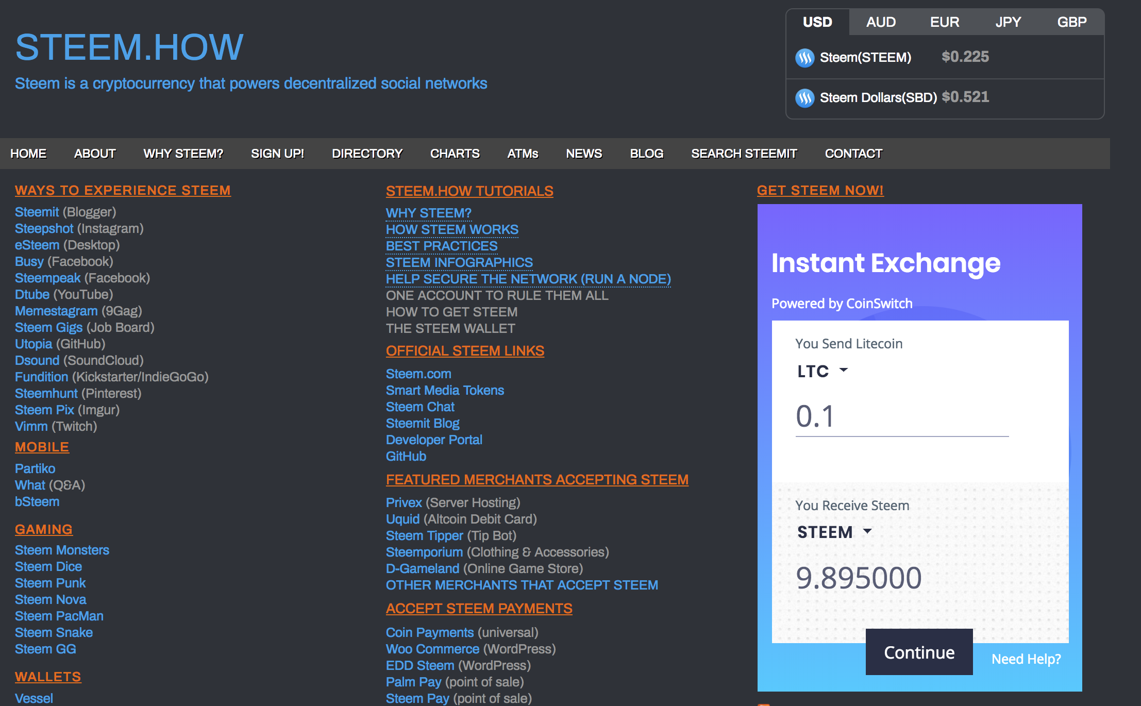Screen dimensions: 1141x706
Task: Open Steemit (Blogger) link
Action: coord(37,212)
